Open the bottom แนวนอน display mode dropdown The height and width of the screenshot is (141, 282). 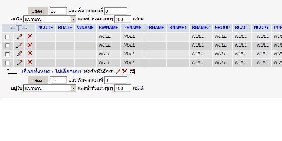[50, 88]
